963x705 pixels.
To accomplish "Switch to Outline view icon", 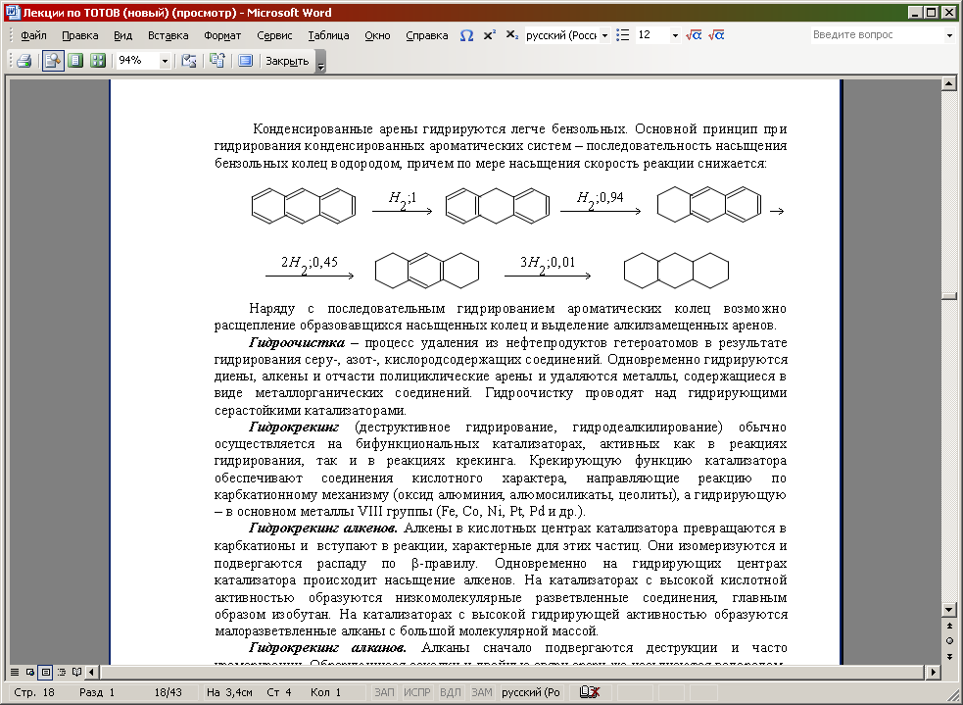I will click(x=62, y=673).
